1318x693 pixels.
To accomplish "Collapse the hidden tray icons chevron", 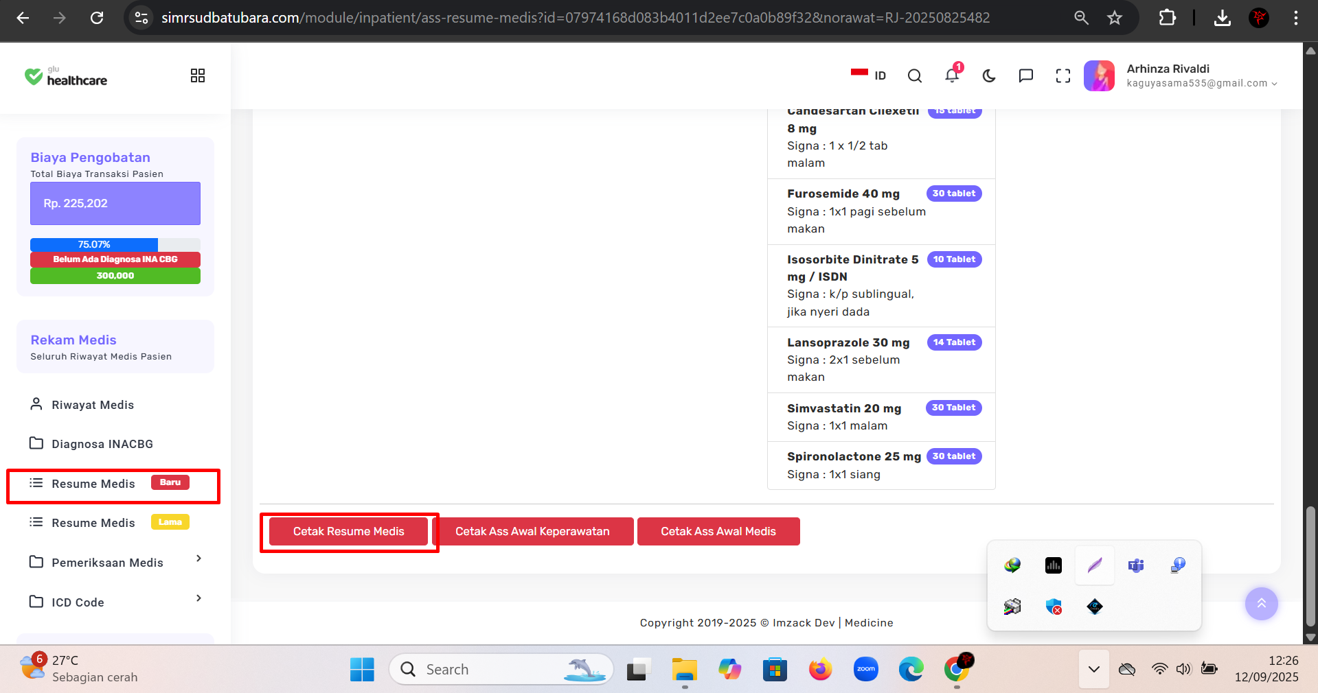I will [1094, 669].
